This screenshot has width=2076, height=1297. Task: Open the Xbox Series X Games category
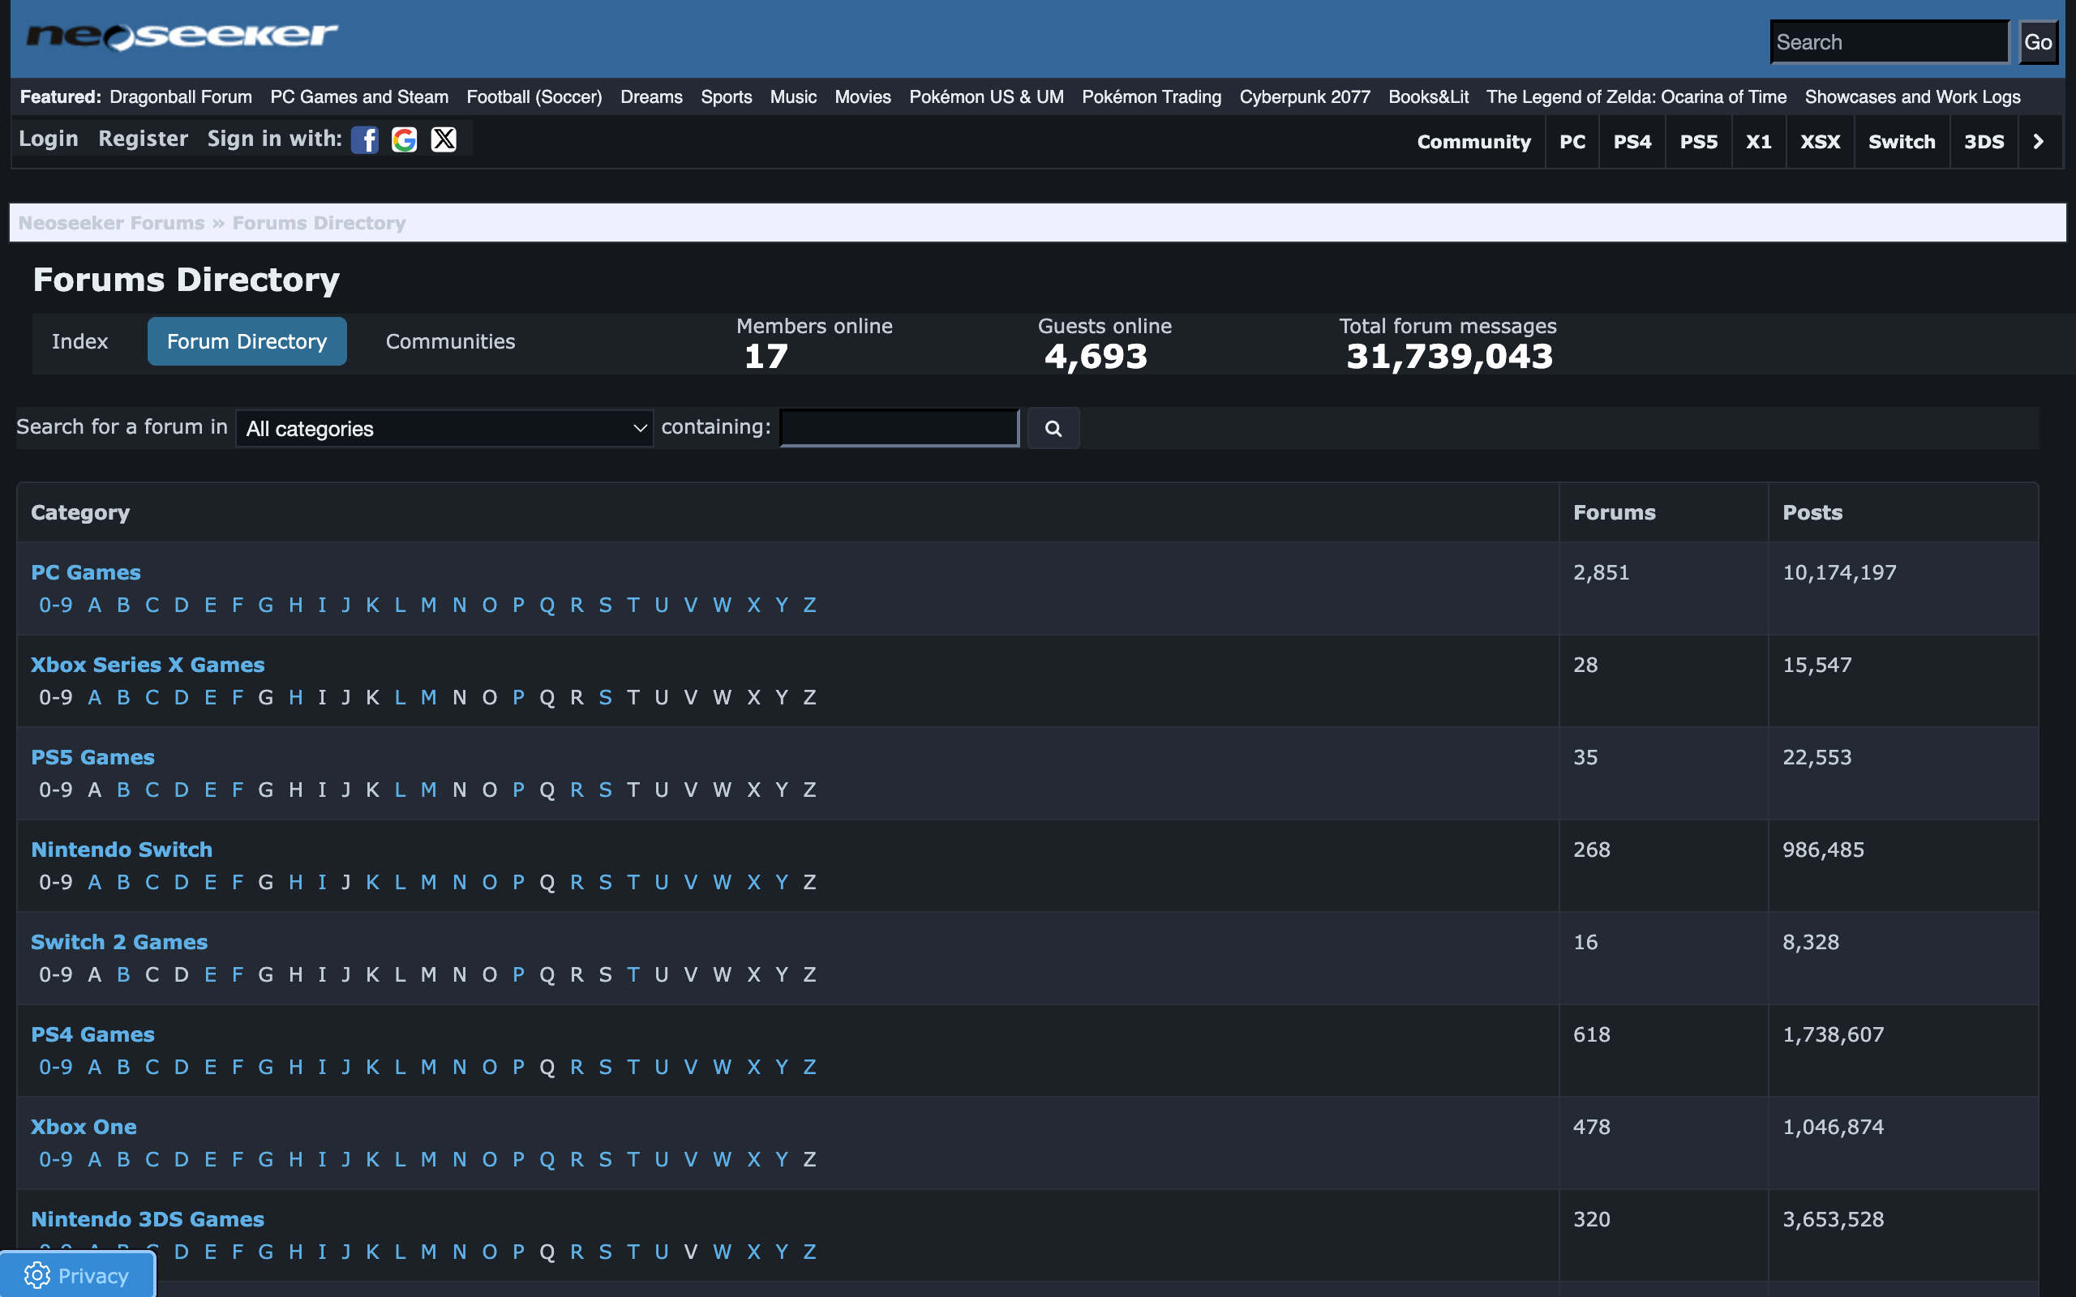pyautogui.click(x=148, y=665)
